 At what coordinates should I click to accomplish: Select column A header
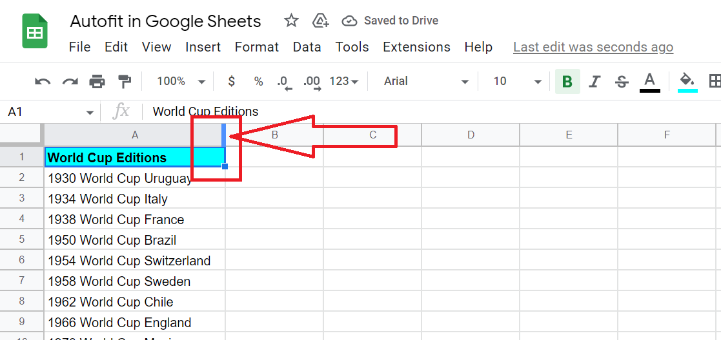[135, 135]
